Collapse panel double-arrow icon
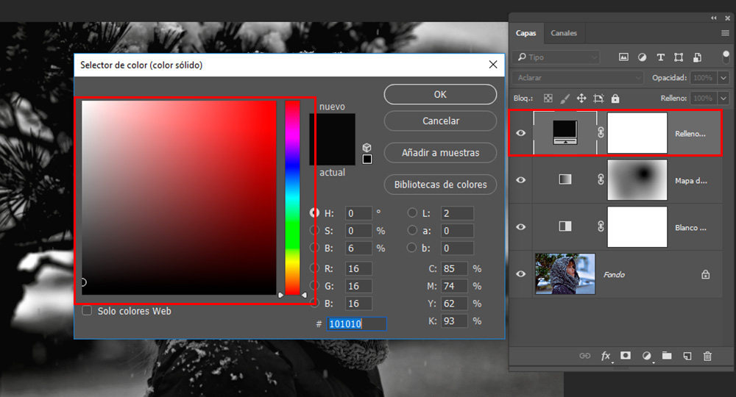 [x=713, y=18]
